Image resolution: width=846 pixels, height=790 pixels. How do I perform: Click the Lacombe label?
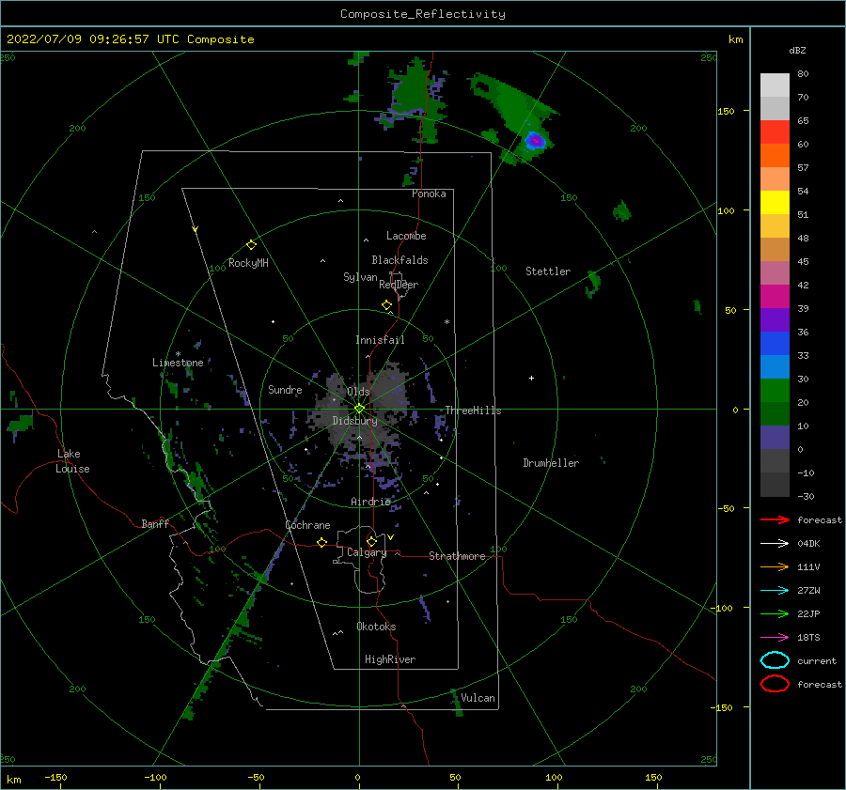click(406, 236)
